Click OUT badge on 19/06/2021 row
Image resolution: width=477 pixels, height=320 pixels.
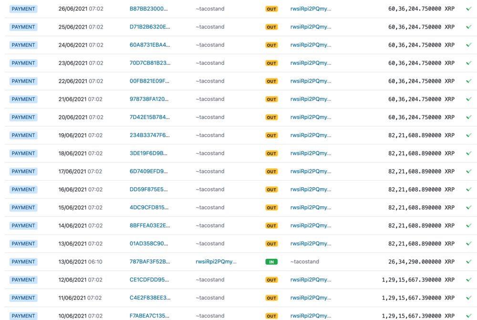tap(271, 136)
